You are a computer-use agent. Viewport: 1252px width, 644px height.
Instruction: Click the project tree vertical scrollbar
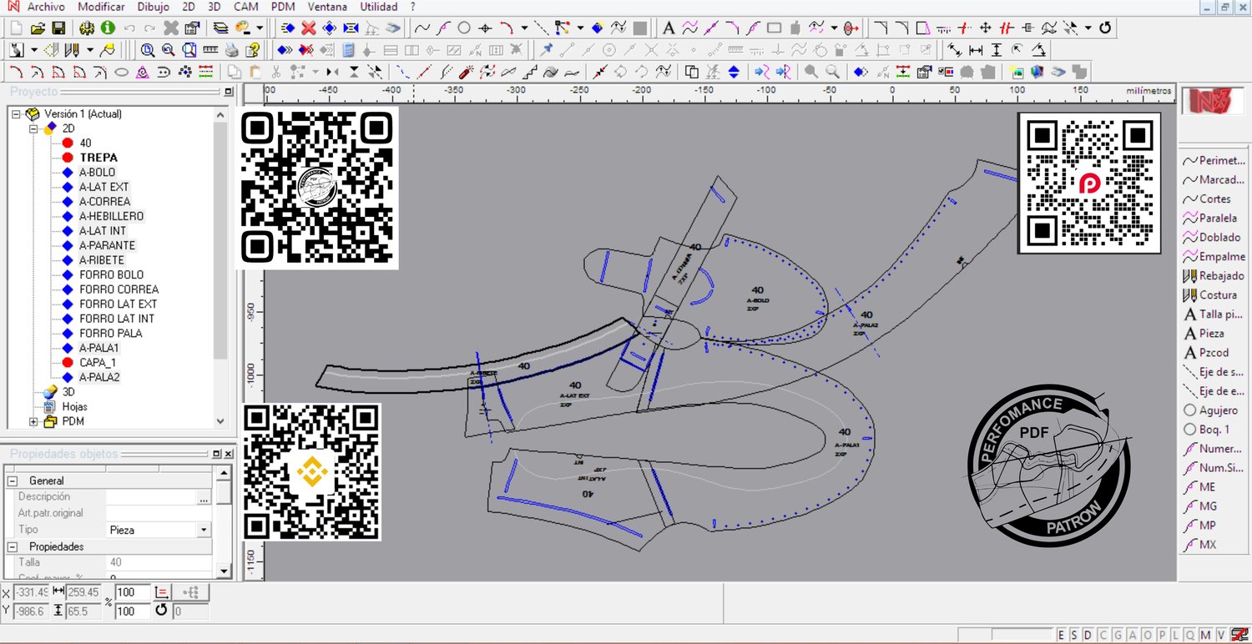click(220, 267)
